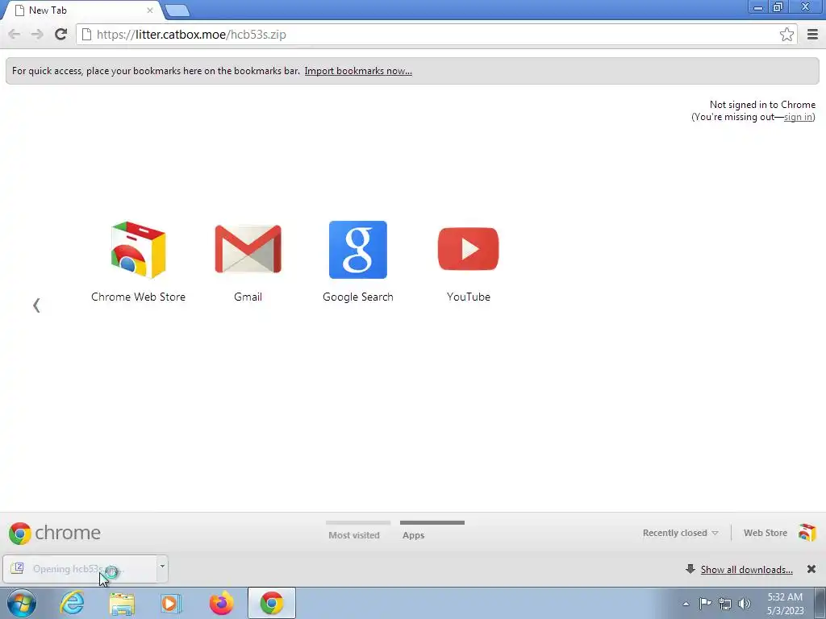Viewport: 826px width, 619px height.
Task: Open the downloading hcb53s.zip item
Action: 80,569
